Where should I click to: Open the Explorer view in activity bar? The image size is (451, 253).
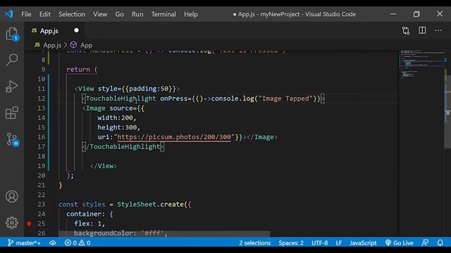[12, 34]
